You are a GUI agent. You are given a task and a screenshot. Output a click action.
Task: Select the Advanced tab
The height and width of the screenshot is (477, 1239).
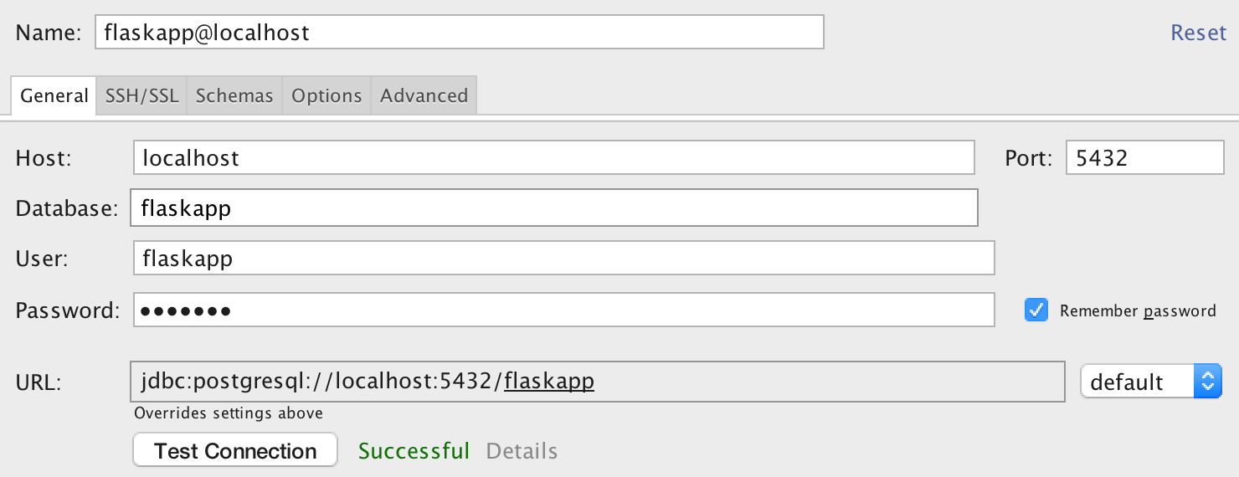tap(424, 95)
